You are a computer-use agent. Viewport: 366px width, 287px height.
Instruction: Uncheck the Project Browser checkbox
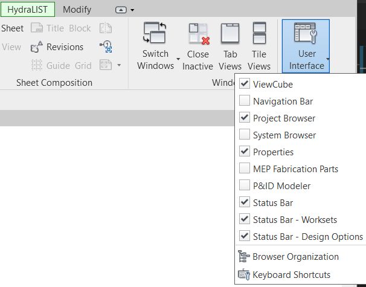coord(245,117)
